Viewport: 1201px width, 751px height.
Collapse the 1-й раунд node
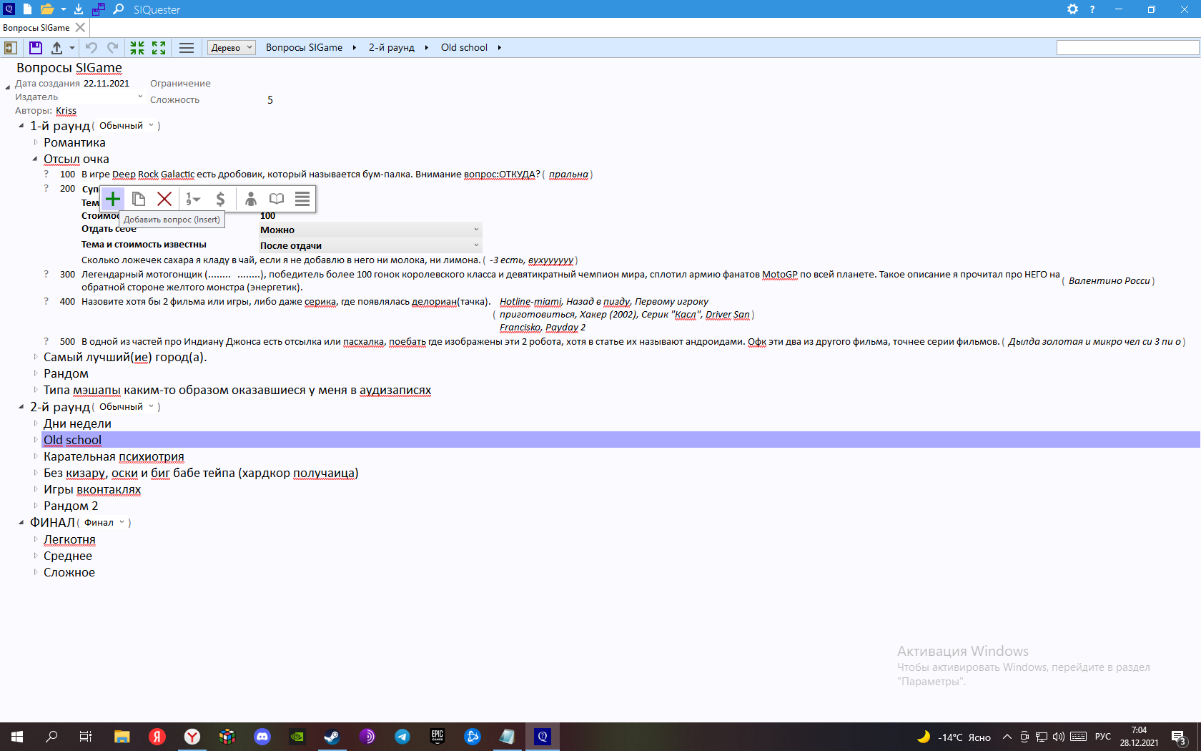[21, 126]
